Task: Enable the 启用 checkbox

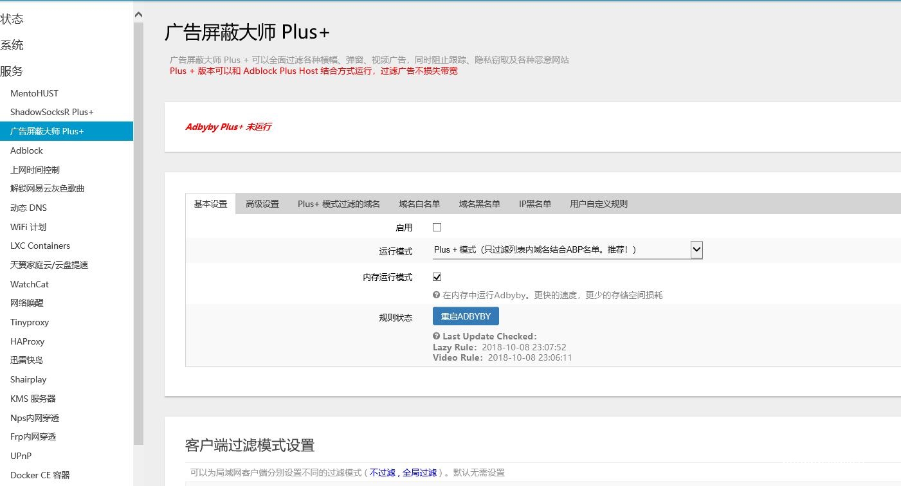Action: point(437,227)
